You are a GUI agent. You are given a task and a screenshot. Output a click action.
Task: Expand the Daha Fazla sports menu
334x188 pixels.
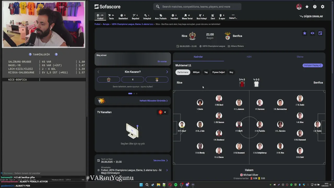coord(233,17)
